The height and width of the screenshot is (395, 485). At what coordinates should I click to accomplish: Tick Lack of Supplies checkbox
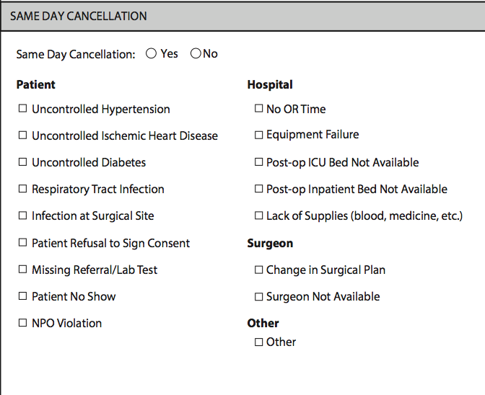point(258,216)
